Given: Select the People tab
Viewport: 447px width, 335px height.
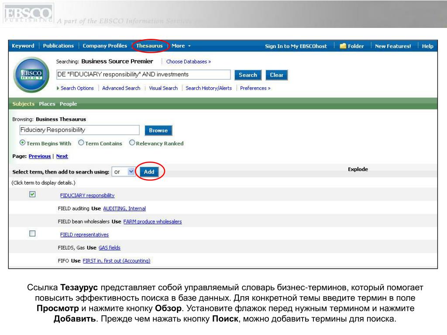Looking at the screenshot, I should (x=69, y=104).
